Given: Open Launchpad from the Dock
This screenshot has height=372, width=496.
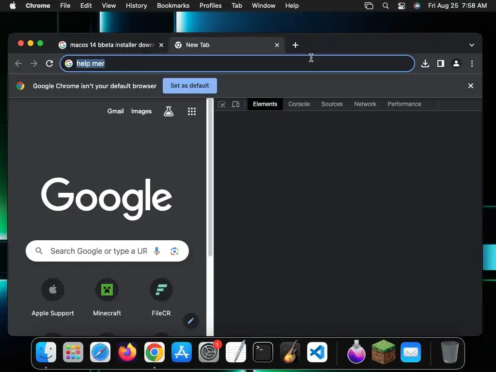Looking at the screenshot, I should 73,352.
